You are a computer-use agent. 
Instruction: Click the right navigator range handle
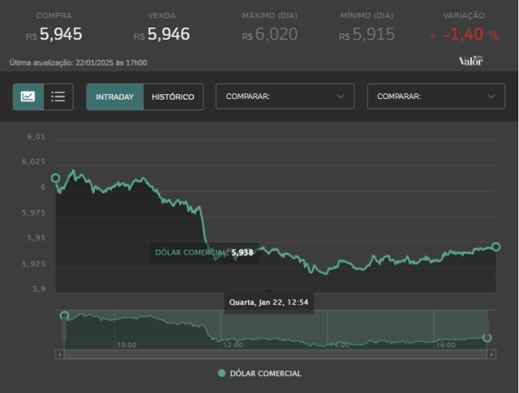point(487,329)
